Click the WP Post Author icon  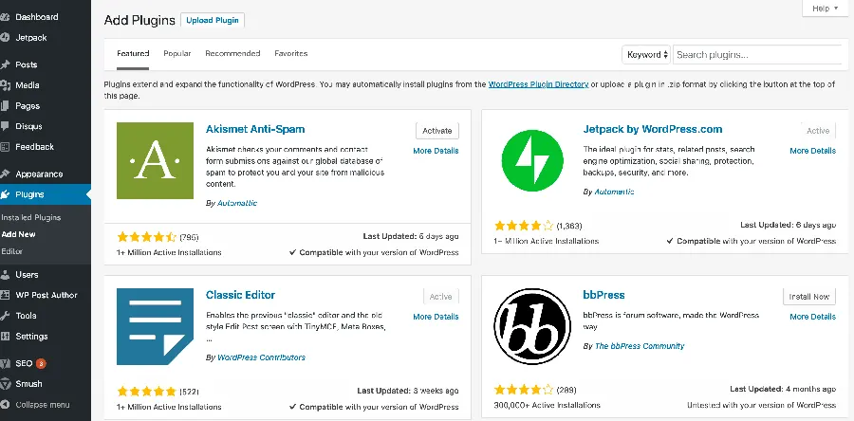pyautogui.click(x=5, y=295)
